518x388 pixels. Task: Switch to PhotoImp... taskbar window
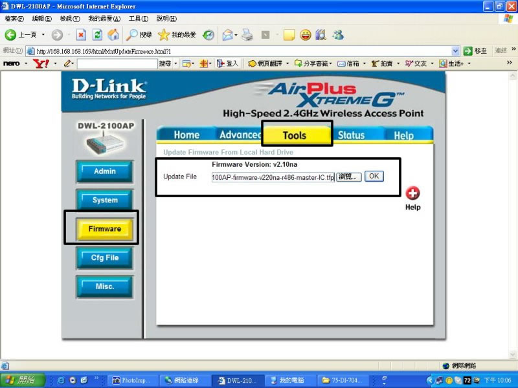[131, 380]
